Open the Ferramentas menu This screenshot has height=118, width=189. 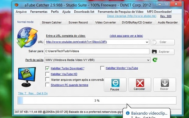coord(39,12)
